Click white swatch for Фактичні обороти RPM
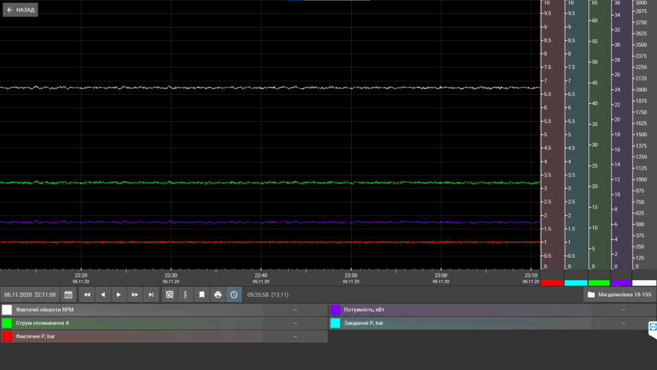657x370 pixels. point(6,310)
